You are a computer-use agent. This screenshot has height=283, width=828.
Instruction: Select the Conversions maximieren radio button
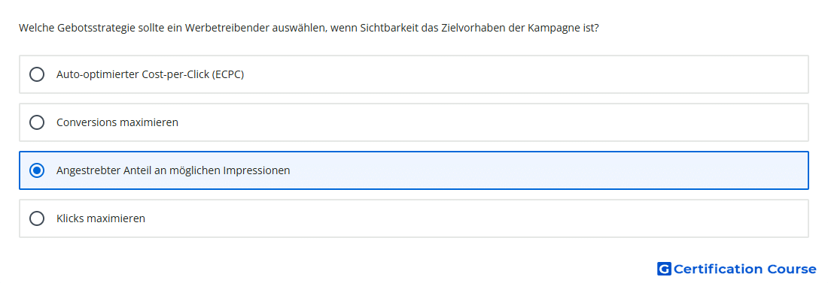[x=37, y=122]
